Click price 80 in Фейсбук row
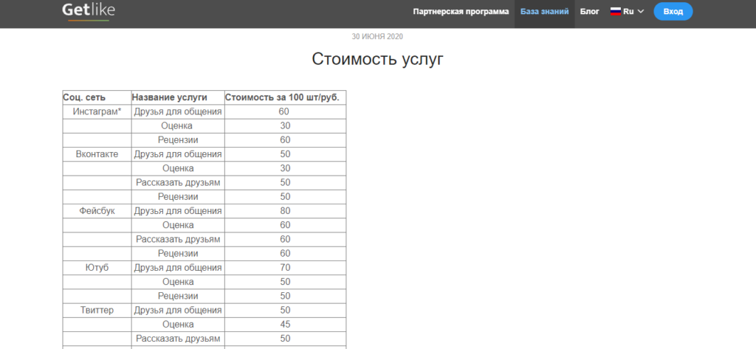Screen dimensions: 756x349 coord(285,210)
